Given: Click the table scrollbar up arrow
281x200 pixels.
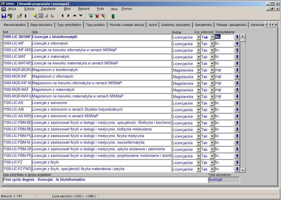Looking at the screenshot, I should tap(243, 36).
